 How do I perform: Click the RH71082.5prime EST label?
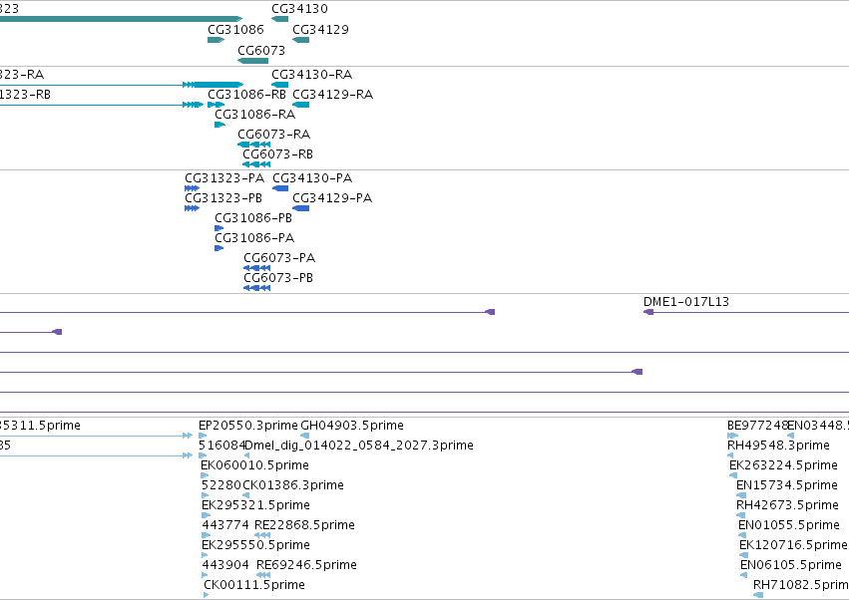(801, 585)
